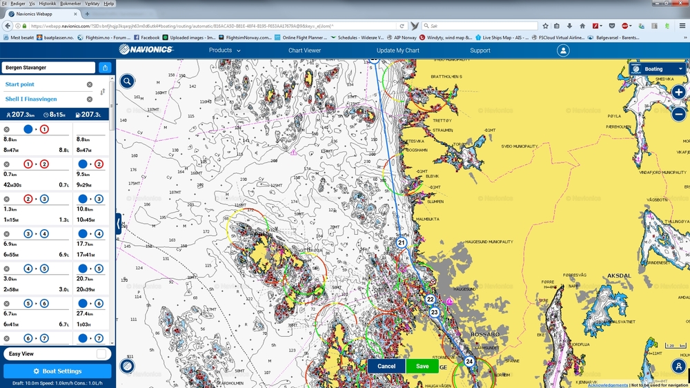690x388 pixels.
Task: Open the Pocket icon in toolbar
Action: [x=611, y=26]
